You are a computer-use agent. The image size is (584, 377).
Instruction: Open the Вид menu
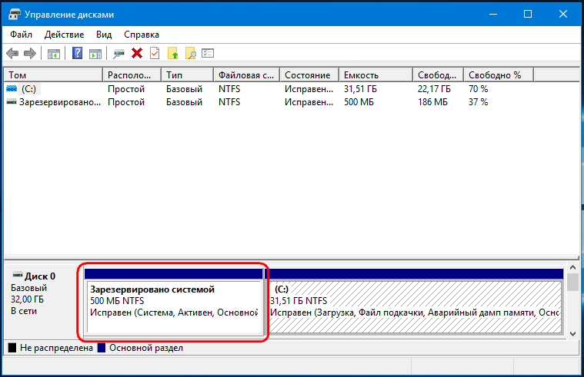[104, 35]
